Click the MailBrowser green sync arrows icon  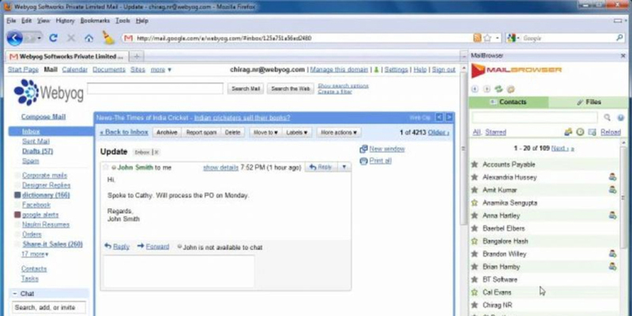(x=498, y=88)
